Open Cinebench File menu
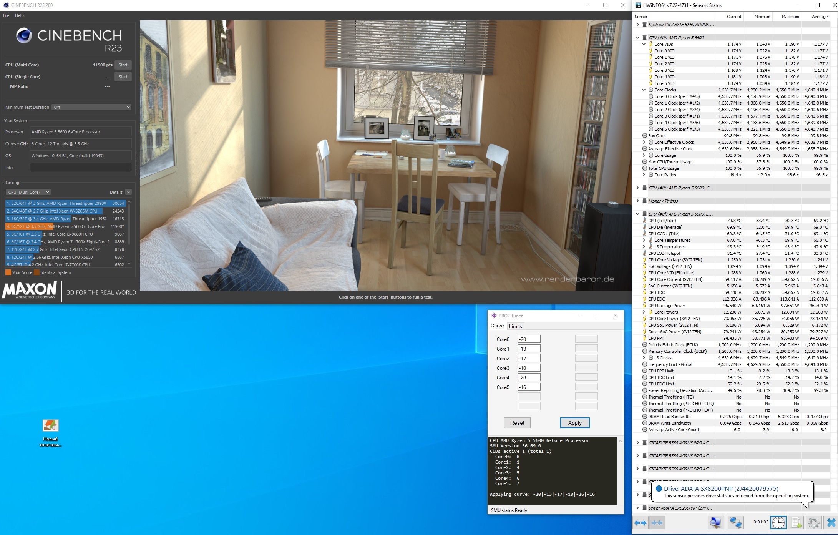 (x=6, y=15)
